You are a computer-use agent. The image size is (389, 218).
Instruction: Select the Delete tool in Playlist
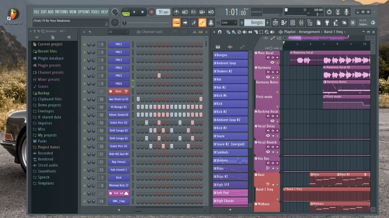tap(239, 32)
